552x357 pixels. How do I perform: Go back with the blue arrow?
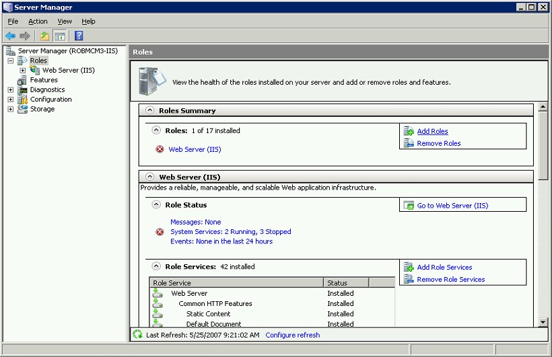coord(11,36)
